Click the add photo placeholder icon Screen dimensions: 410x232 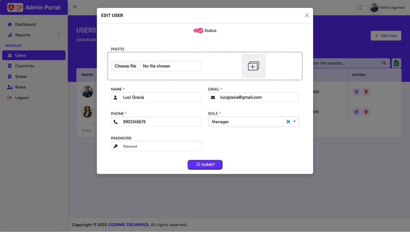[x=253, y=66]
